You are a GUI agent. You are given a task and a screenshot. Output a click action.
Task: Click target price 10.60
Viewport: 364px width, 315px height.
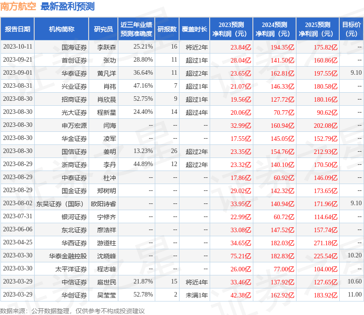[x=355, y=281]
